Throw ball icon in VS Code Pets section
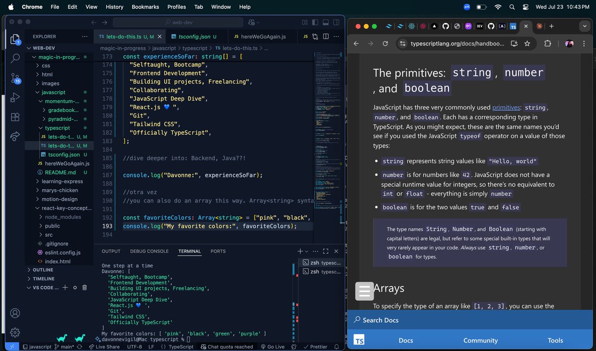This screenshot has width=596, height=351. click(x=75, y=288)
